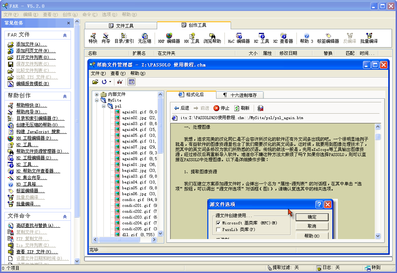Open the 打开文件列表 link
Screen dimensions: 397x273
36,57
